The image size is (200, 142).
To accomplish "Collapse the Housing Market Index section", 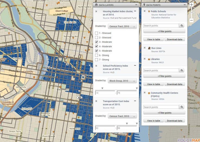I will tap(135, 11).
